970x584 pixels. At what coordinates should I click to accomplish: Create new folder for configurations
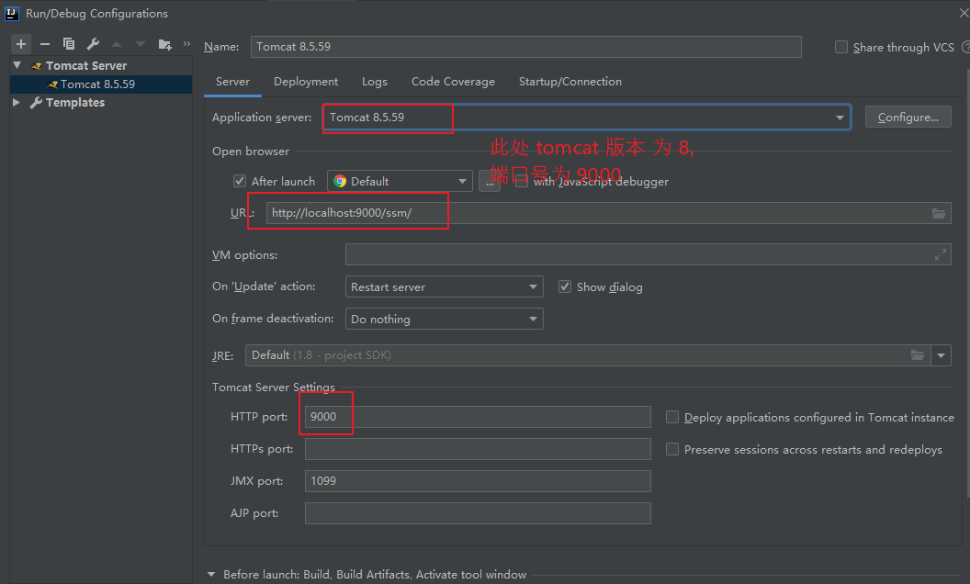tap(164, 44)
